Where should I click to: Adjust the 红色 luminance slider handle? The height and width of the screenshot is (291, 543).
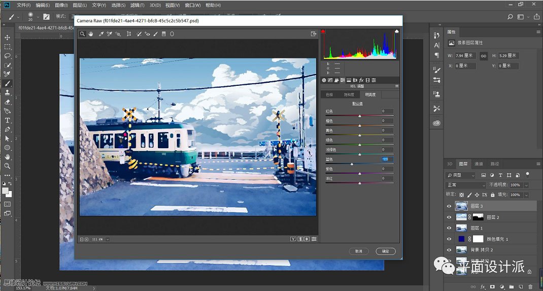(x=359, y=116)
